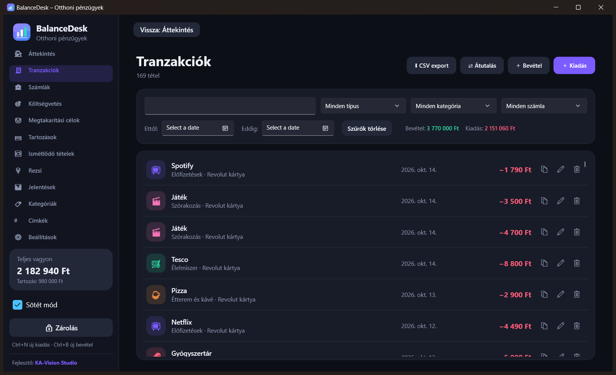Click Szűrők törlése to clear filters

pos(367,128)
